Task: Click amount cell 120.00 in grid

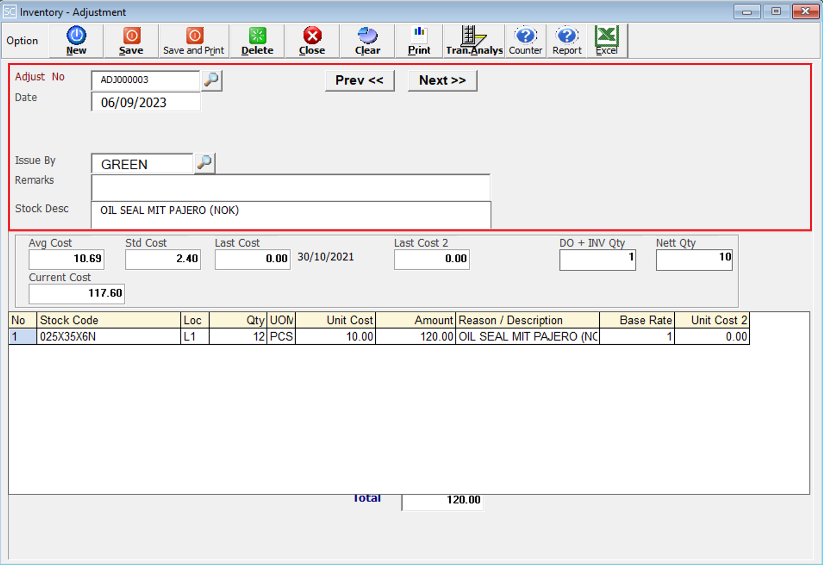Action: pyautogui.click(x=416, y=336)
